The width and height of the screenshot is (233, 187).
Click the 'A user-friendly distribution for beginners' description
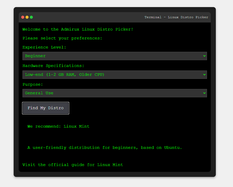(x=105, y=148)
